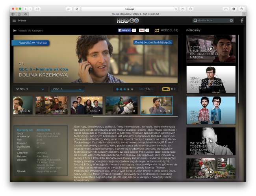Select the ODC. 7 episode thumbnail

(x=87, y=105)
